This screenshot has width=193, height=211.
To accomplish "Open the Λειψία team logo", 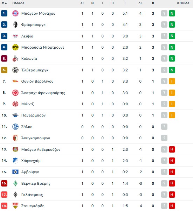I will [x=15, y=36].
